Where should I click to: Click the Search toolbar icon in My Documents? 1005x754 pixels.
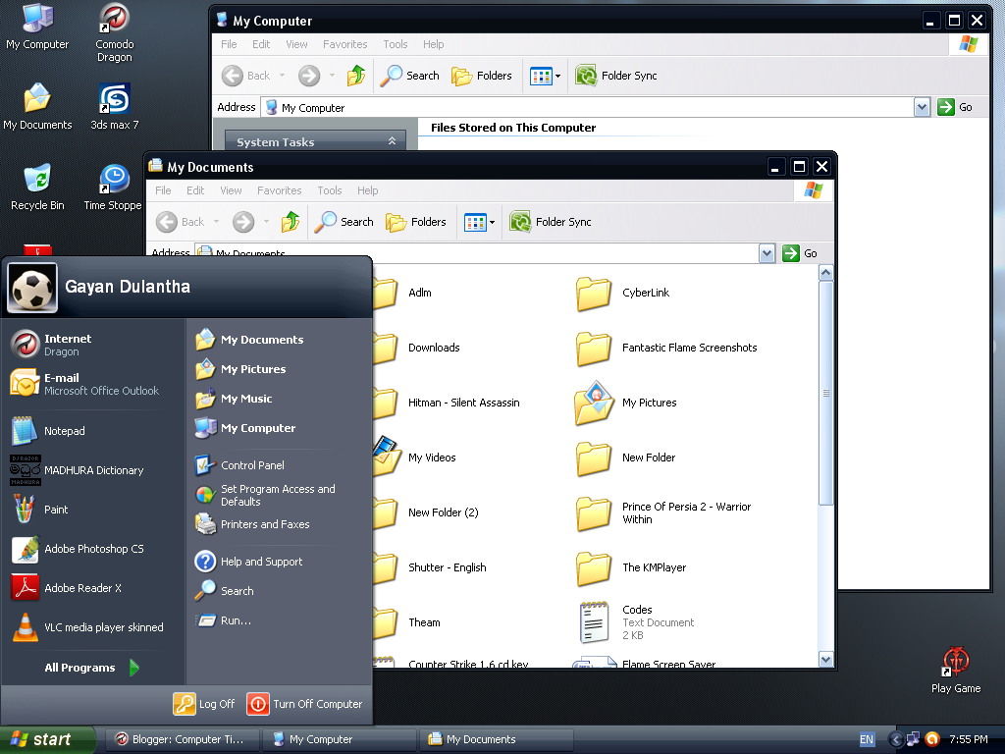(344, 222)
